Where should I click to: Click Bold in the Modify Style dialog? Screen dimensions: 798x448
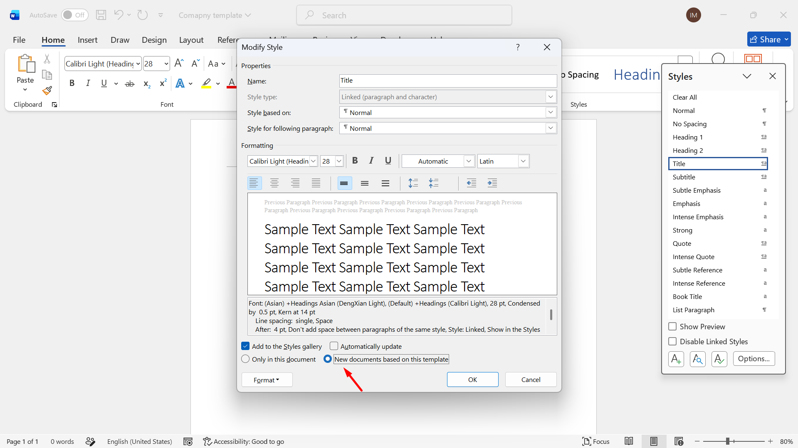pyautogui.click(x=355, y=161)
